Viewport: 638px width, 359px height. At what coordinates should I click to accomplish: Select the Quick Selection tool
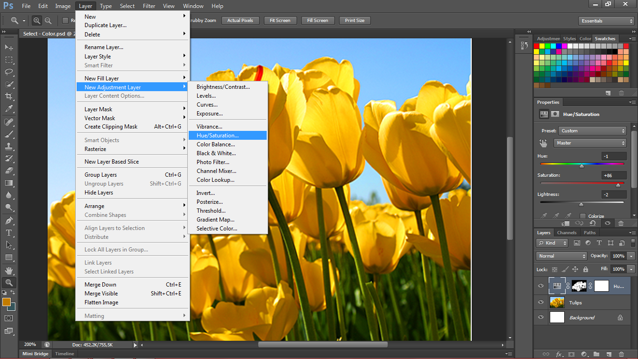pyautogui.click(x=9, y=85)
